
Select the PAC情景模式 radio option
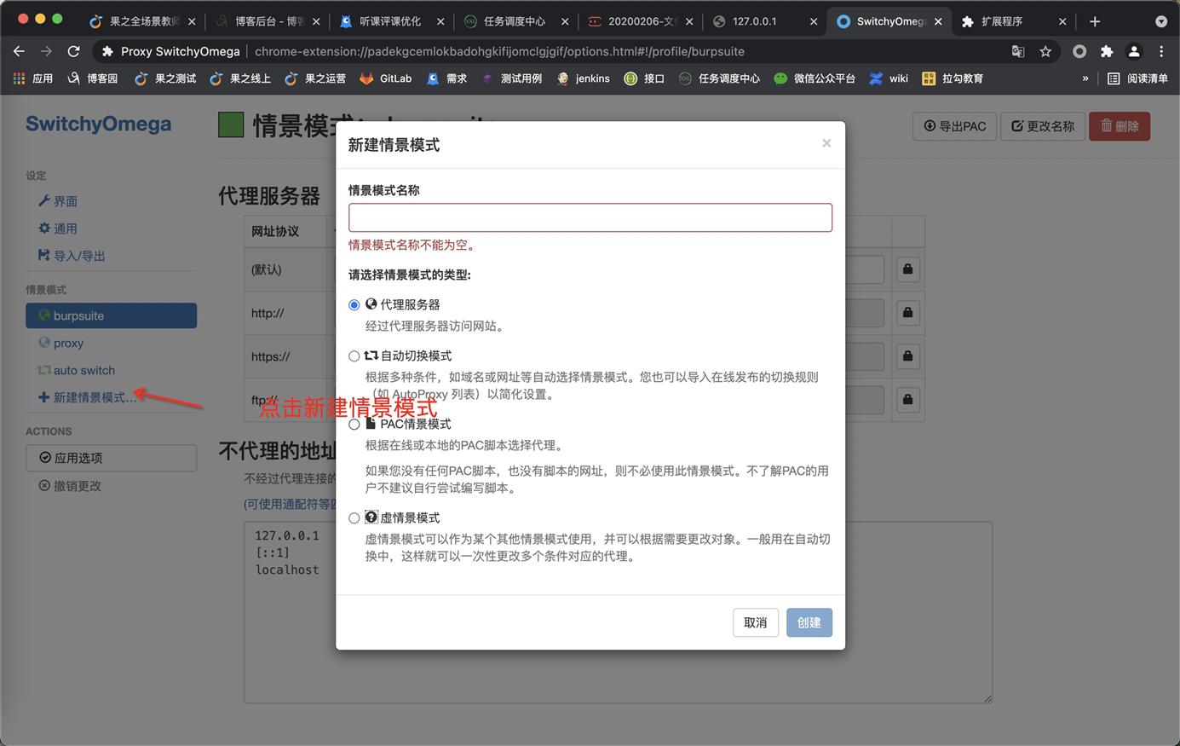(354, 425)
